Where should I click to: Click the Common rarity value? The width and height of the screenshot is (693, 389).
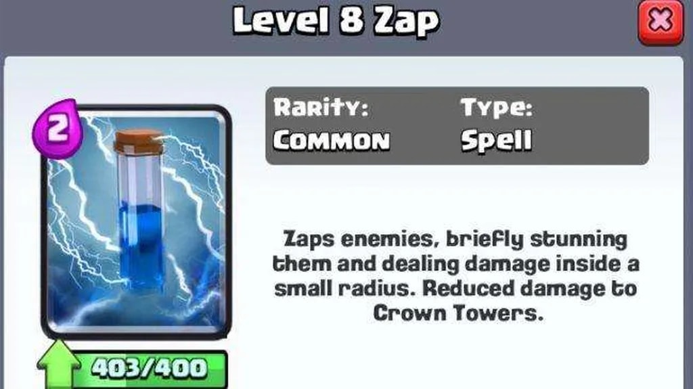332,141
